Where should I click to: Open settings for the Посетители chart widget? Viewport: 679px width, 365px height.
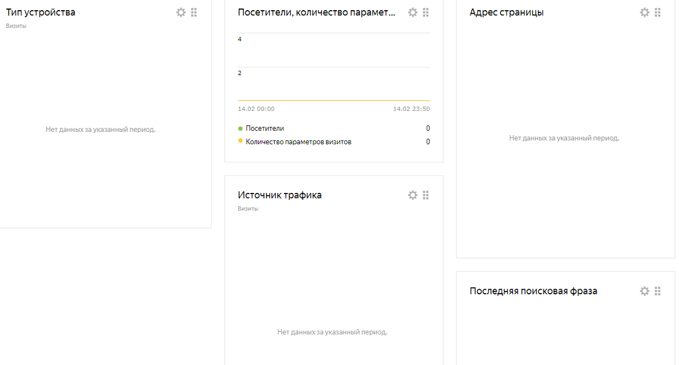(413, 12)
